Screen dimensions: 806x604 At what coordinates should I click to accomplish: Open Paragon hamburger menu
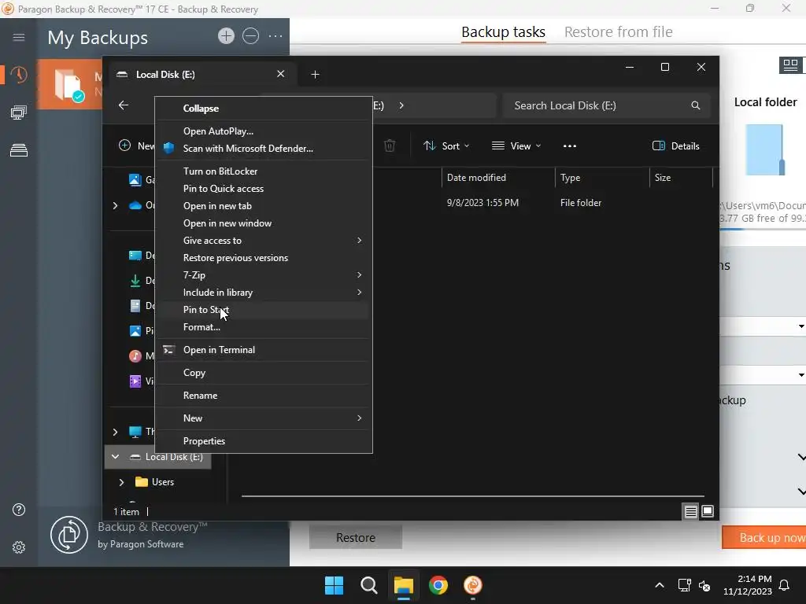pos(19,37)
